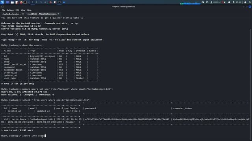This screenshot has width=252, height=141.
Task: Click 'Letha Runte' in query result
Action: 19,119
